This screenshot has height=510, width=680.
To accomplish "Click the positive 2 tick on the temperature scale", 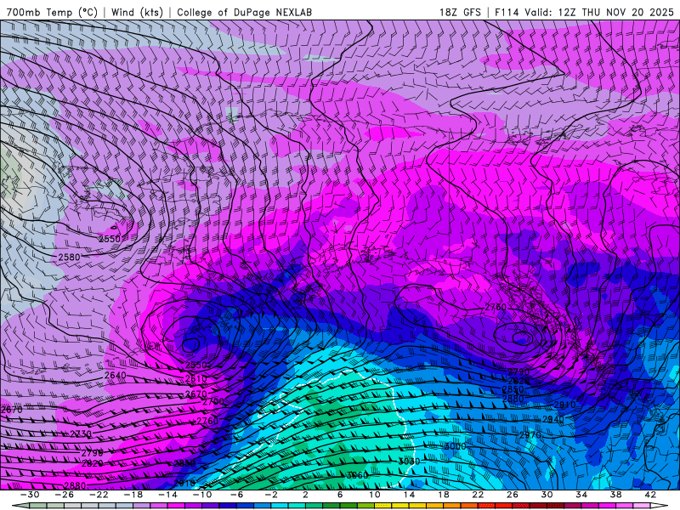I will (305, 495).
